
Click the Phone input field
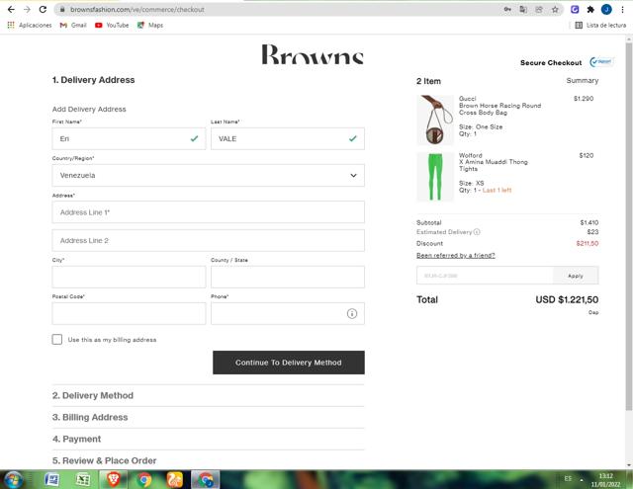[288, 313]
